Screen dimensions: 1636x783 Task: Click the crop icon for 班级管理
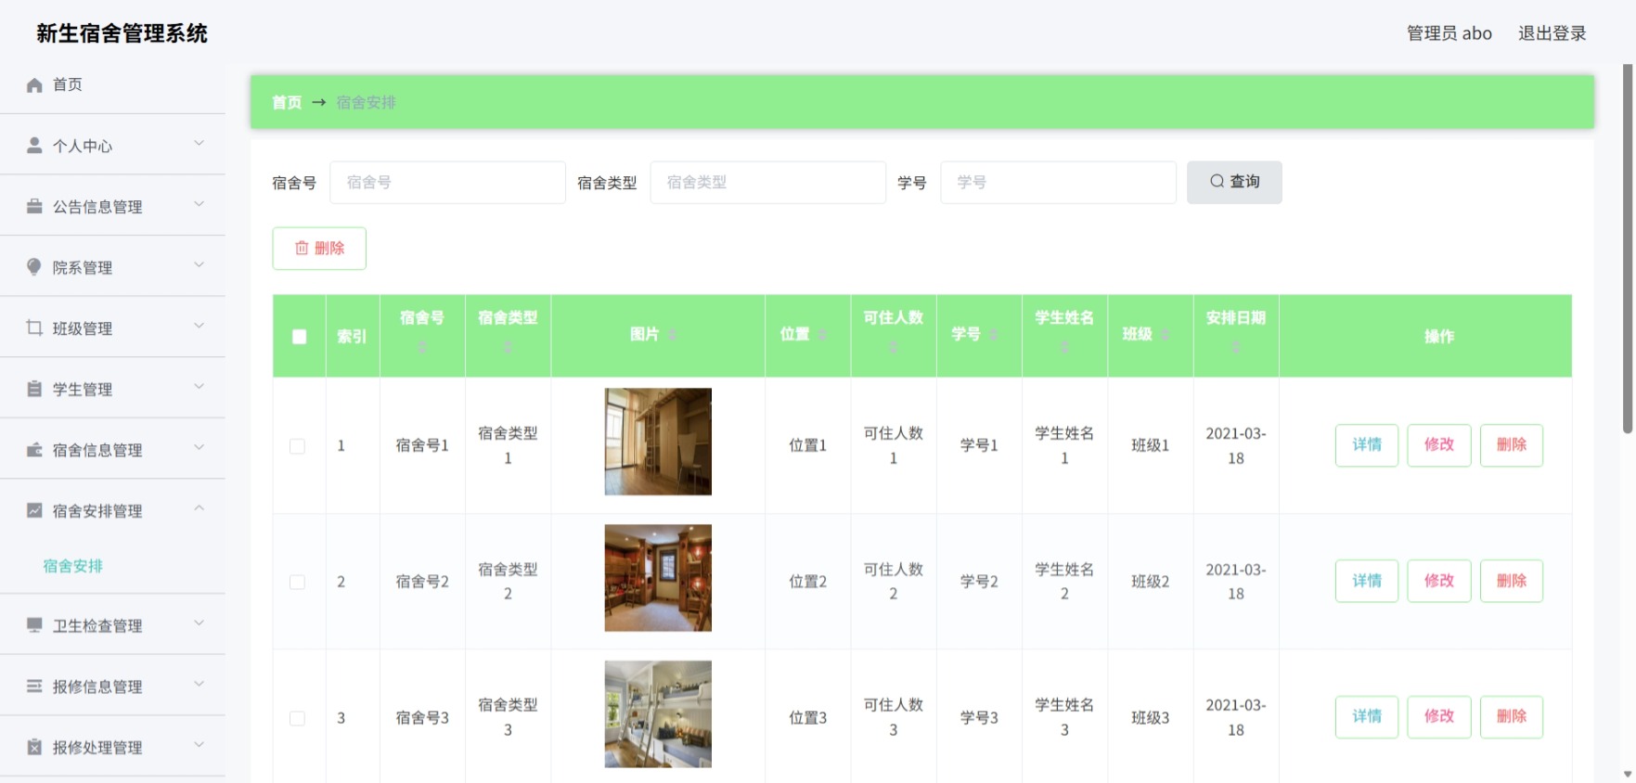(x=34, y=327)
